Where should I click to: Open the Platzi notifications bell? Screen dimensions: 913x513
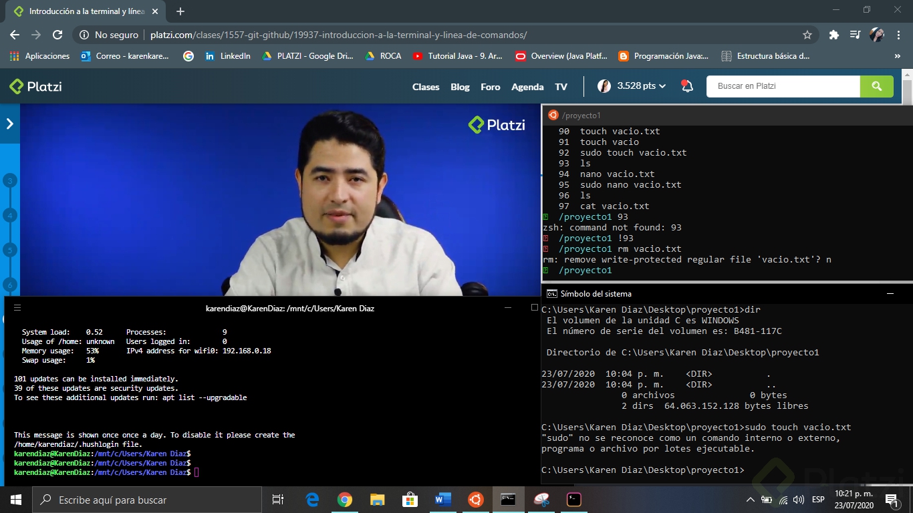click(x=687, y=86)
